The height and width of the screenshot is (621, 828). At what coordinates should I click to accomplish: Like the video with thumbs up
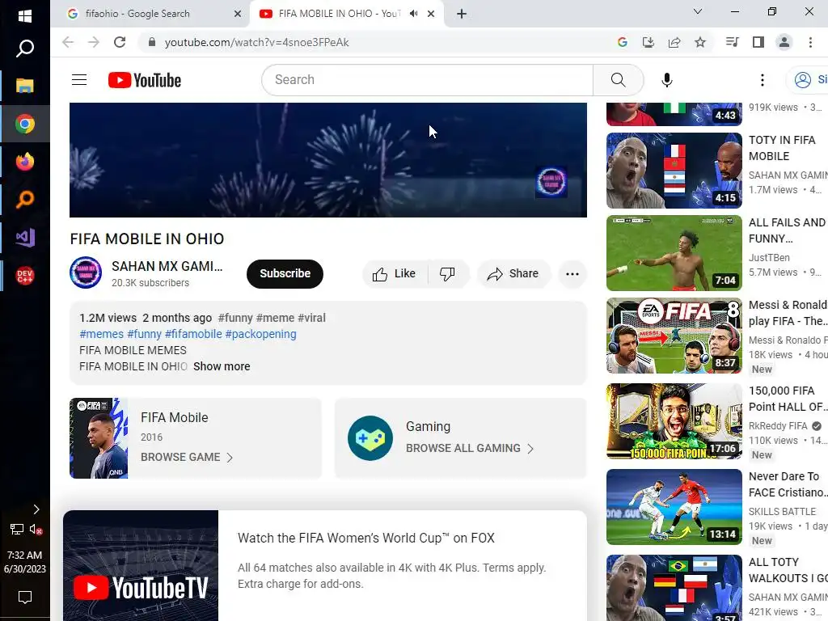point(394,273)
